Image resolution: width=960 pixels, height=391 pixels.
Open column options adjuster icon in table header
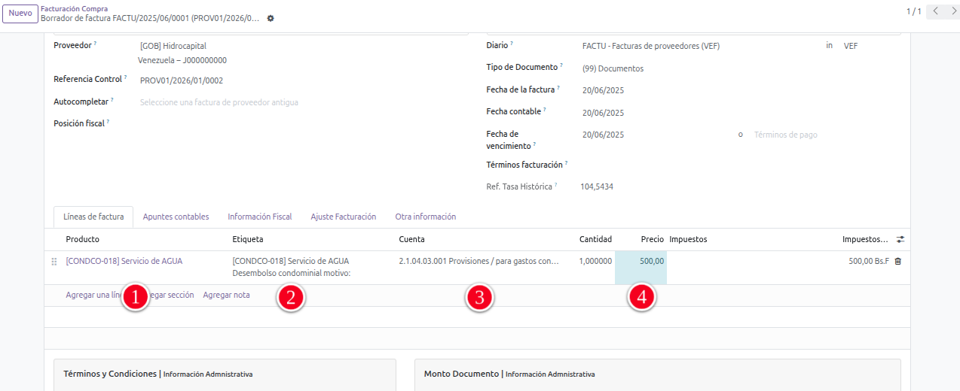[x=900, y=239]
